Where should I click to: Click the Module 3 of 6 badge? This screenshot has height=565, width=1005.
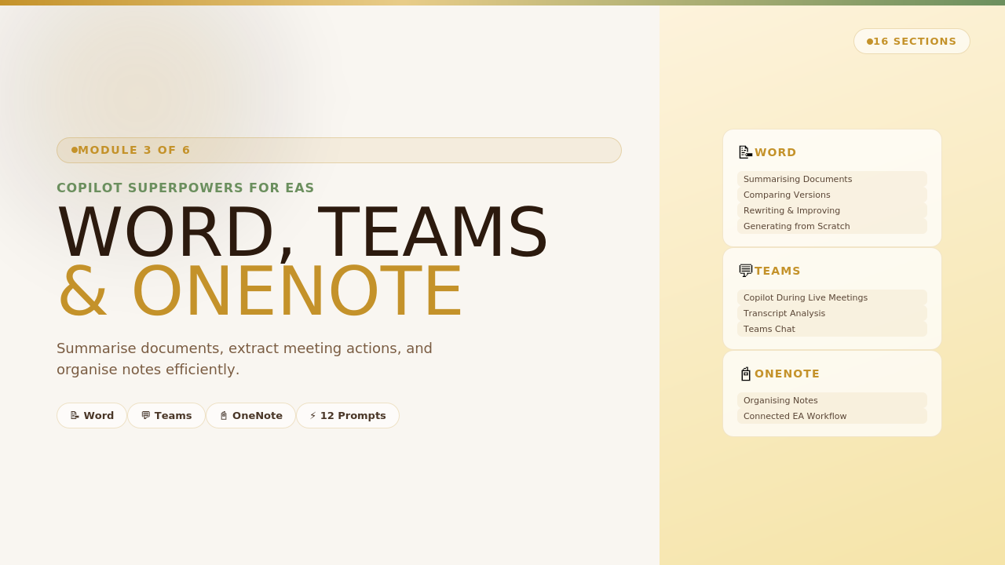(338, 150)
